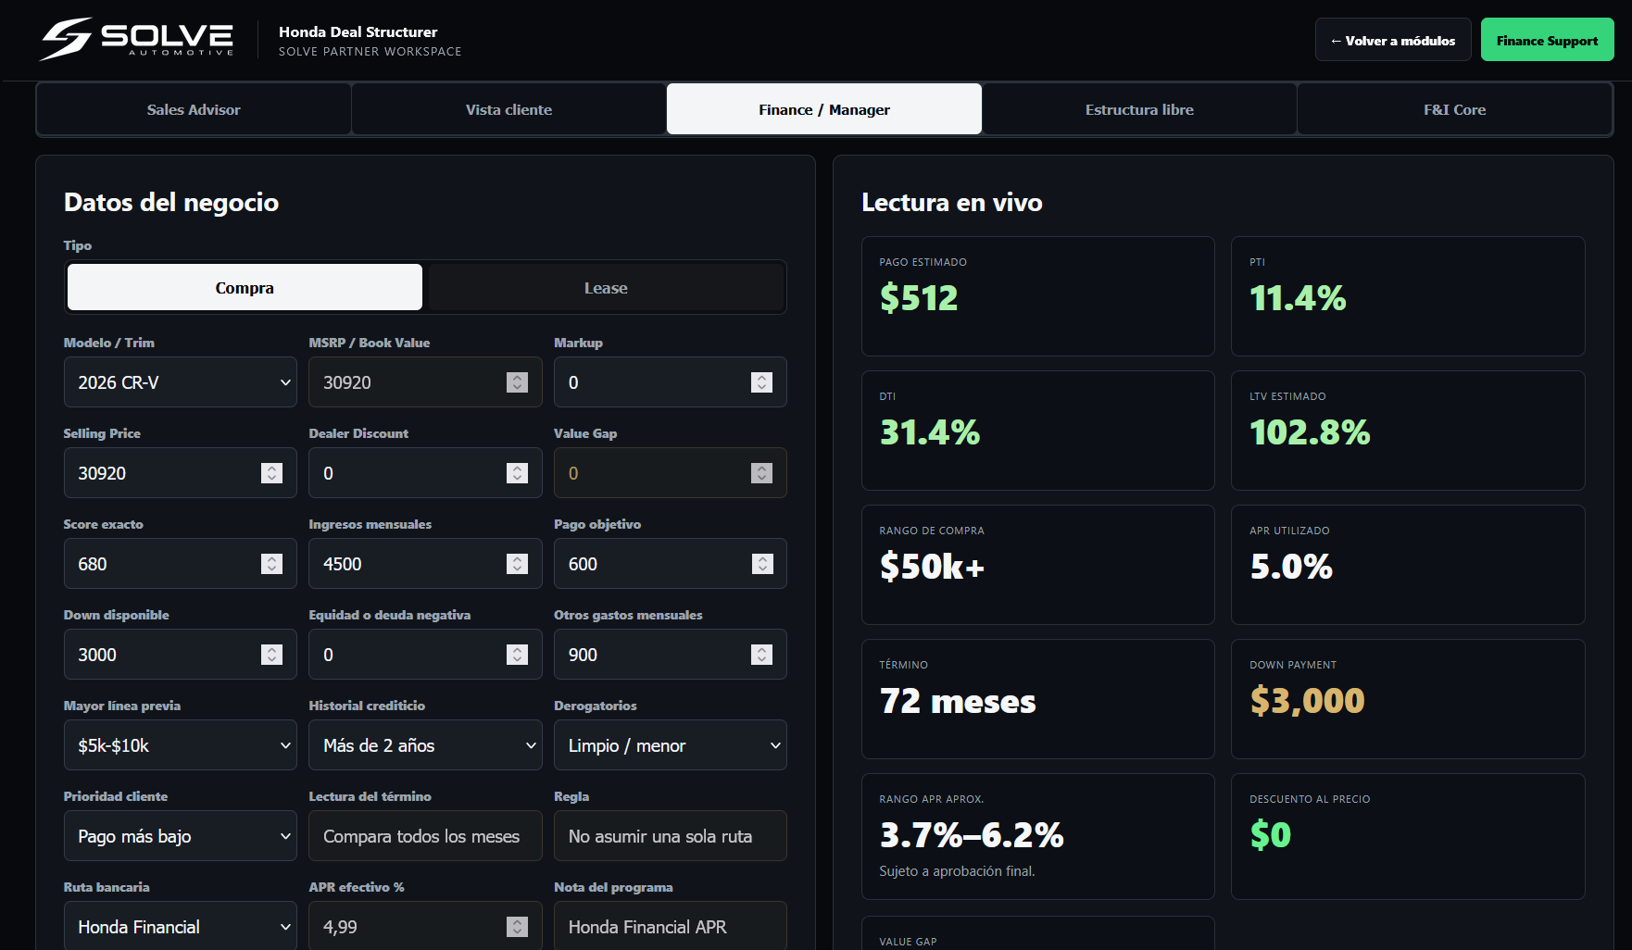
Task: Click the Pago objetivo spinner arrows
Action: point(761,564)
